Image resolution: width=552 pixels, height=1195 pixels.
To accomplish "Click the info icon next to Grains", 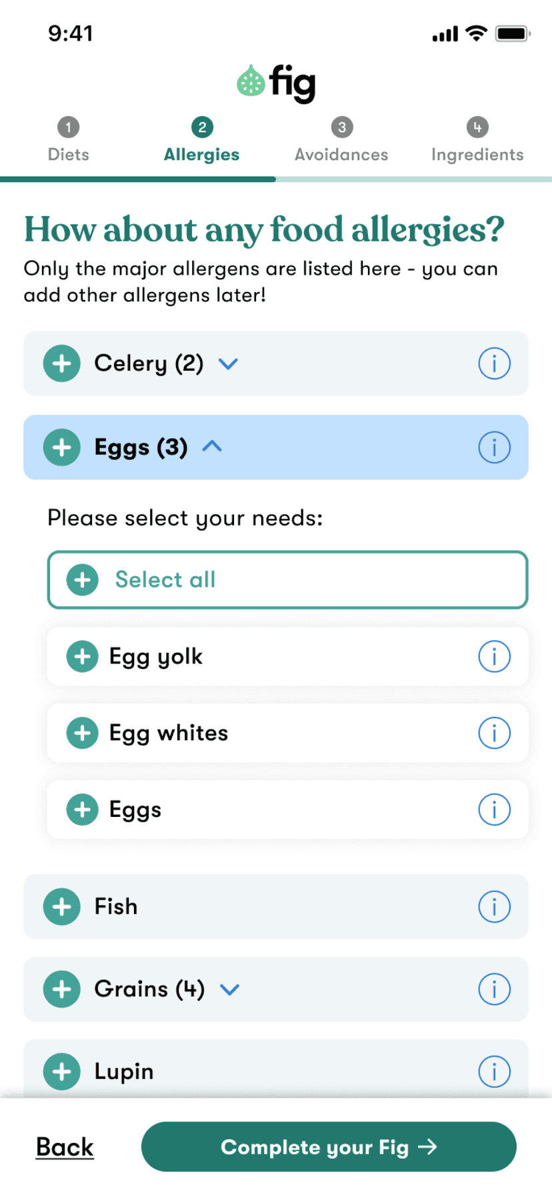I will click(494, 989).
